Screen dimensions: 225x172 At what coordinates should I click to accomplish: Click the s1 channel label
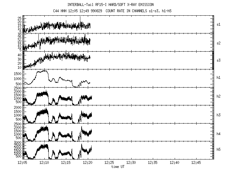(219, 24)
